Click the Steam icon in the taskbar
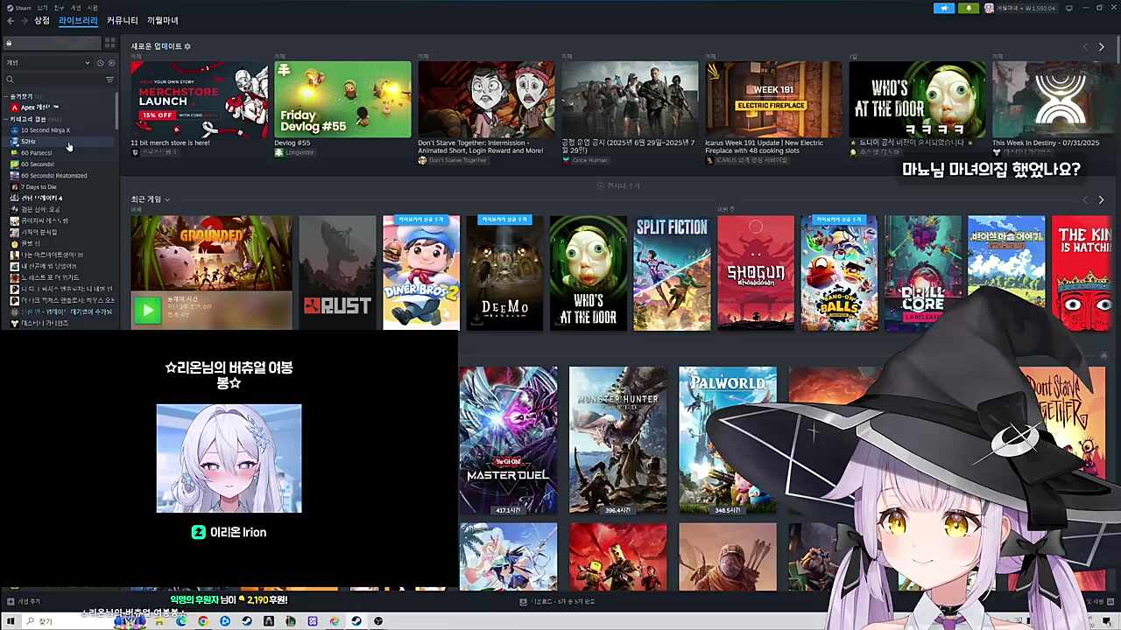The image size is (1121, 630). (x=356, y=621)
